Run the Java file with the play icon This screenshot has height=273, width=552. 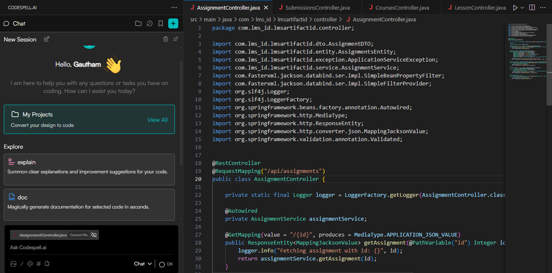pyautogui.click(x=515, y=8)
